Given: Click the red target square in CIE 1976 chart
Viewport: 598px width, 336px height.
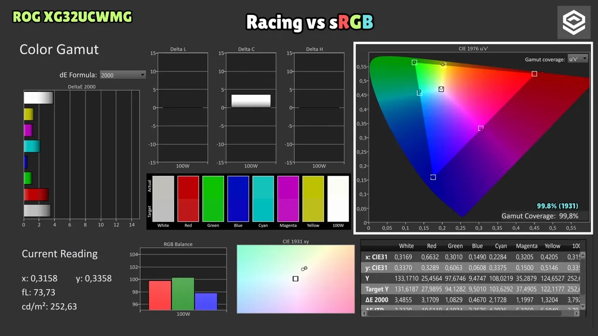Looking at the screenshot, I should (x=534, y=74).
